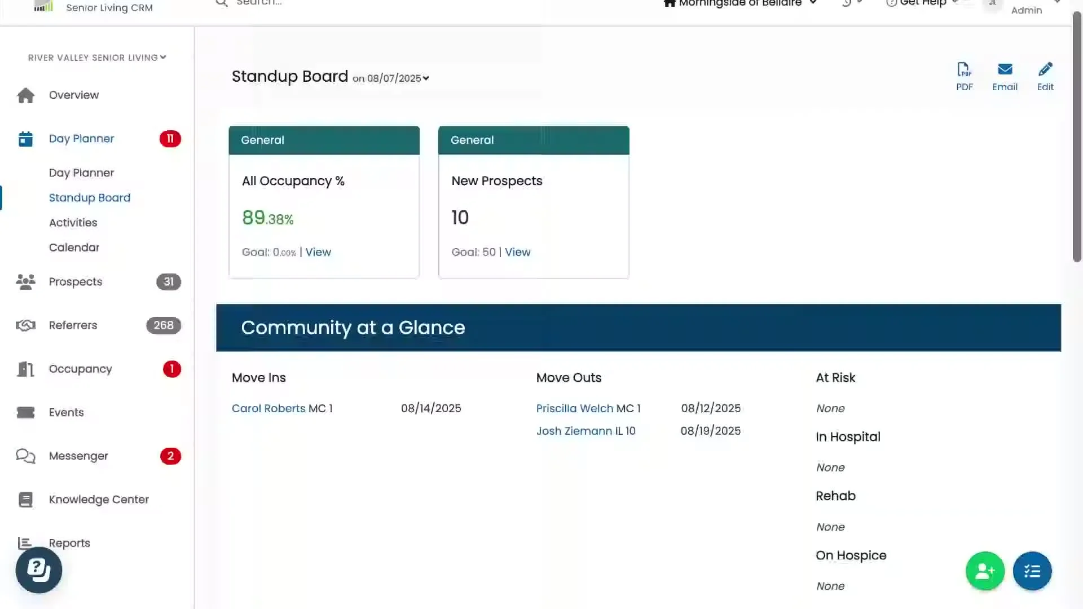Expand the Morningside of Bellaire community selector

(x=740, y=3)
